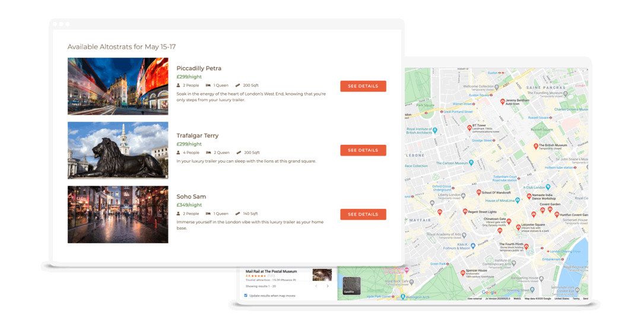Screen dimensions: 641x317
Task: Select the BT Tower map pin
Action: (x=469, y=128)
